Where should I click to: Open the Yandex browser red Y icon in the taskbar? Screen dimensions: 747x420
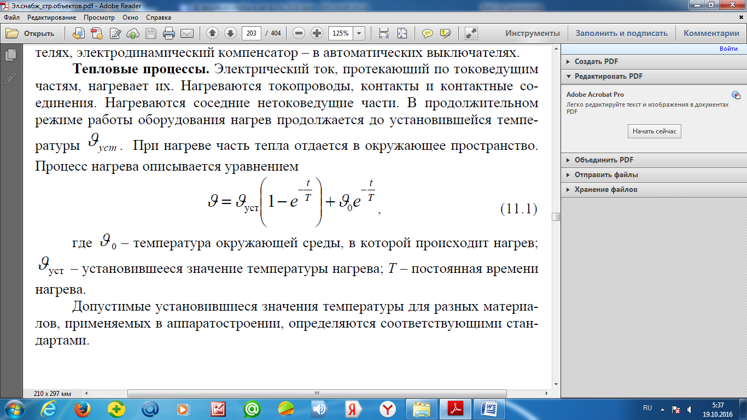click(388, 409)
